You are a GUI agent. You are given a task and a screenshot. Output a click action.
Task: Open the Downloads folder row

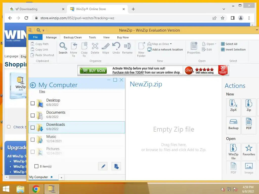(77, 127)
